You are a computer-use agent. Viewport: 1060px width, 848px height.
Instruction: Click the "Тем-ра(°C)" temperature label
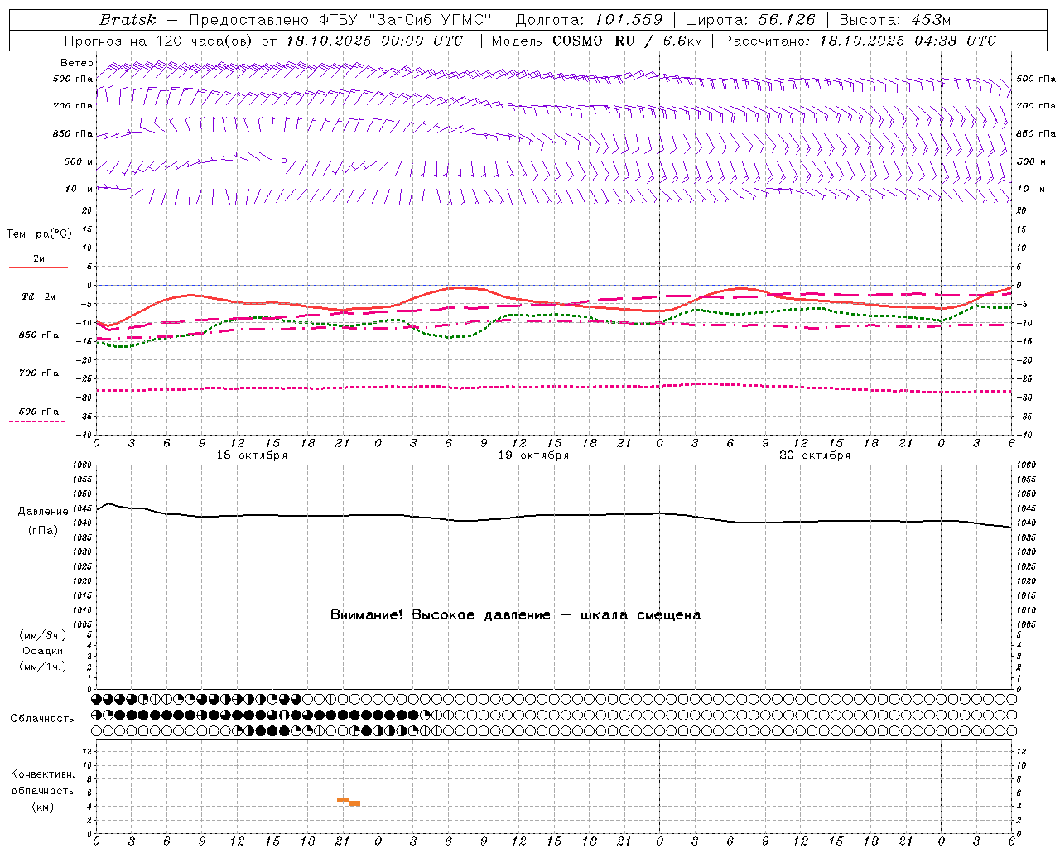39,234
